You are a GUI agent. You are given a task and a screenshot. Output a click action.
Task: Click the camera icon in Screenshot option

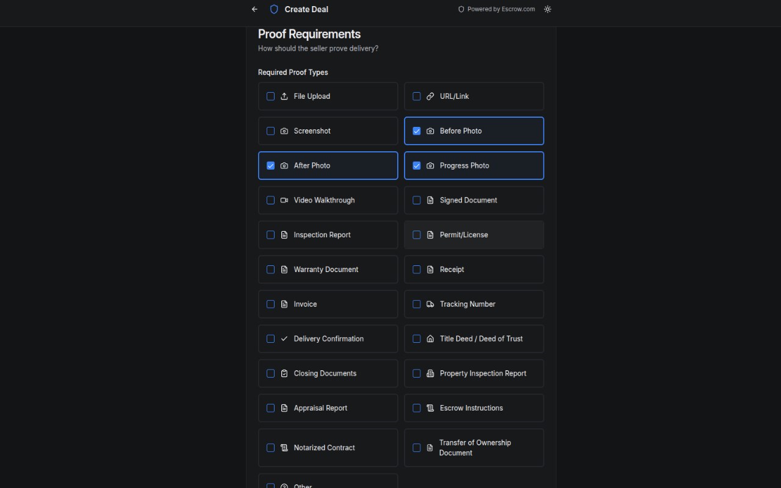coord(284,131)
